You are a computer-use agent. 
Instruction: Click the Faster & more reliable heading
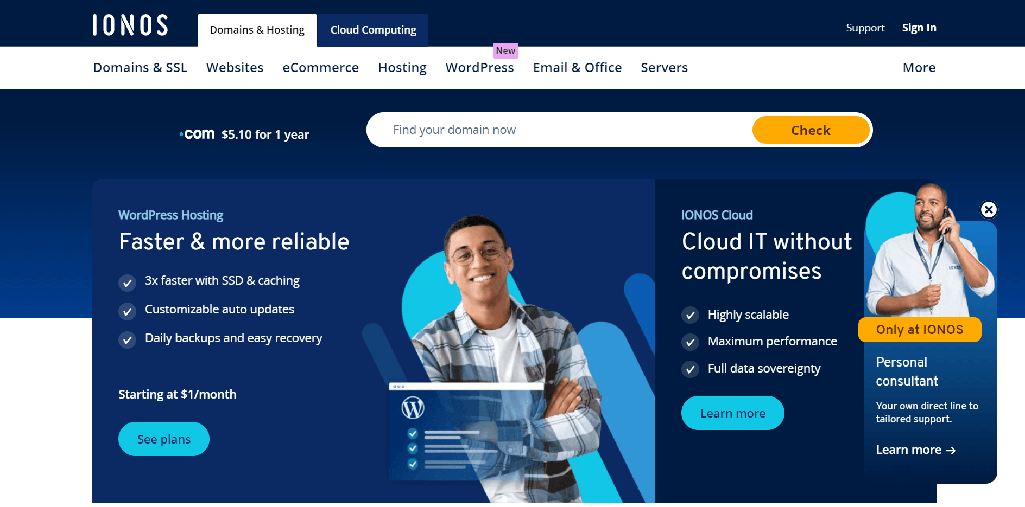(234, 242)
